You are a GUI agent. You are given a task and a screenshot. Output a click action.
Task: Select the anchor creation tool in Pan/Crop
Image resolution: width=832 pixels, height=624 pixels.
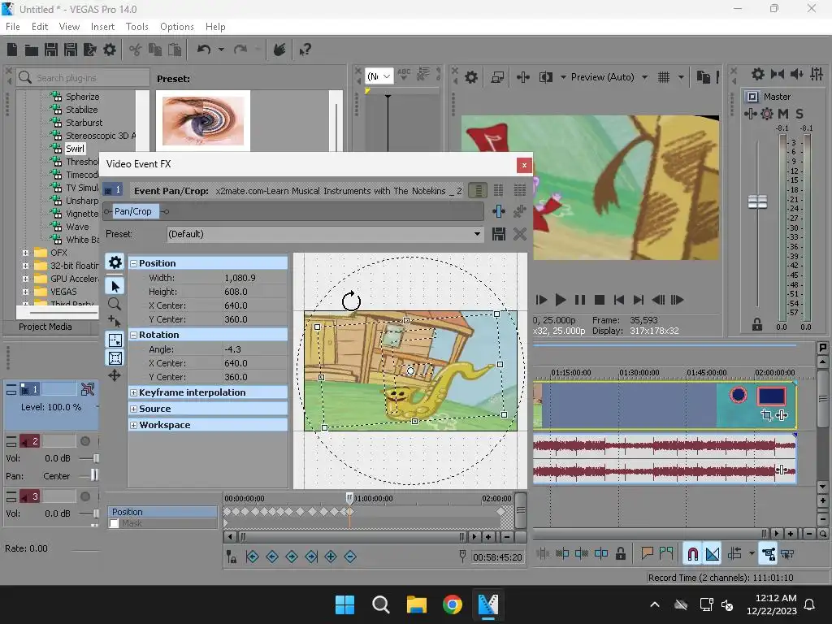(115, 322)
